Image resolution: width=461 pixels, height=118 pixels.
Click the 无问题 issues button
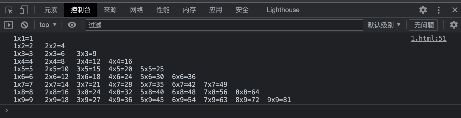click(424, 25)
